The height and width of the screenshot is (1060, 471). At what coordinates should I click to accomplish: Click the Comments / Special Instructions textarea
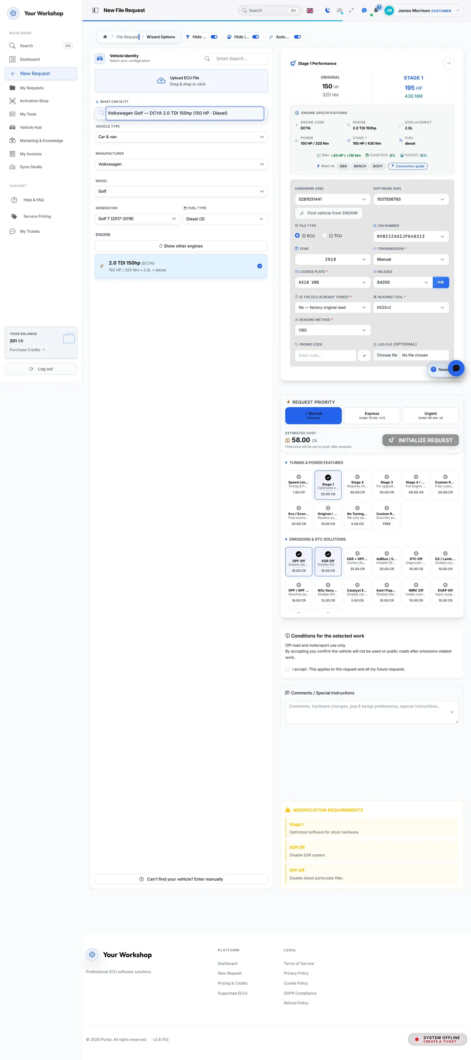click(x=372, y=712)
